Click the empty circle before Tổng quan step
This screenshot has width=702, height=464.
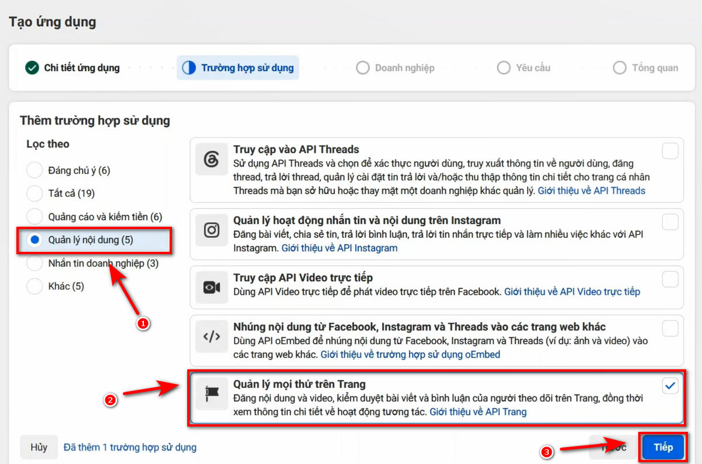tap(620, 68)
